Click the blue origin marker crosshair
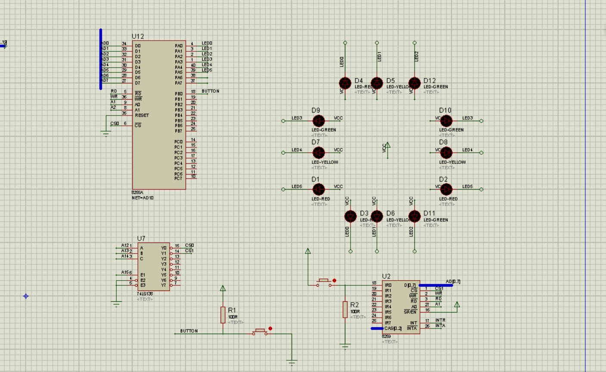Screen dimensions: 606x372 (x=26, y=296)
